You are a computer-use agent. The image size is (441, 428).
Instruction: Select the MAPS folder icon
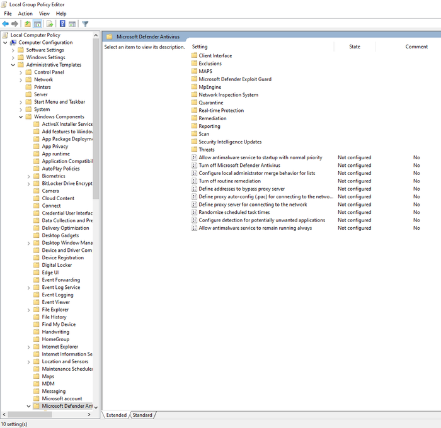(x=194, y=71)
